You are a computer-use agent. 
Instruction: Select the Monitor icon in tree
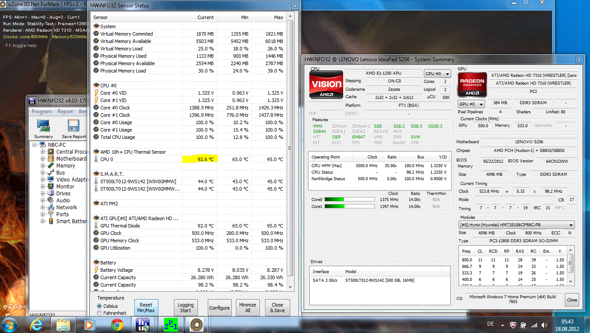tap(51, 186)
